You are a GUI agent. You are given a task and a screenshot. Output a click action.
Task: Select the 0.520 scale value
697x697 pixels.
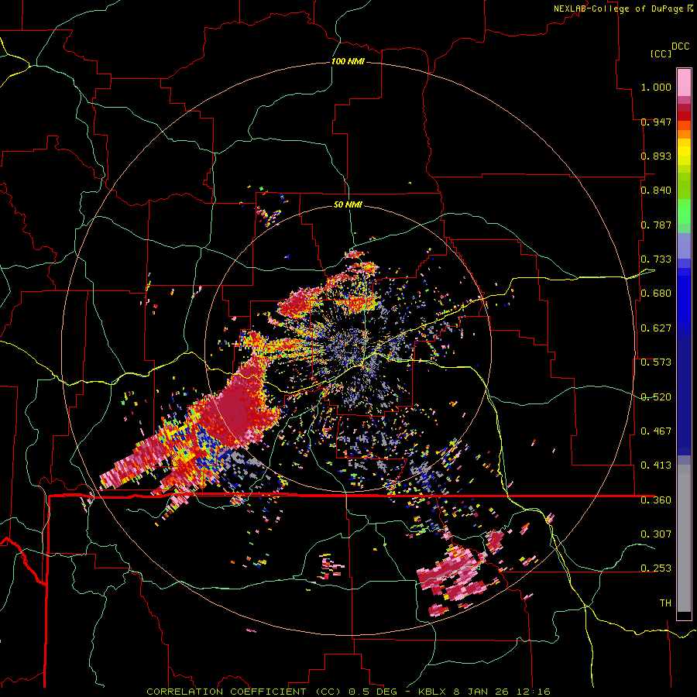click(656, 397)
